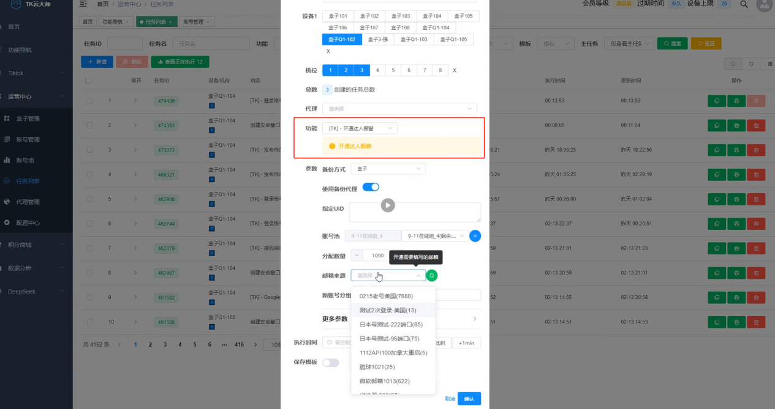Open the 代理 请选择 dropdown
This screenshot has width=775, height=409.
(399, 108)
